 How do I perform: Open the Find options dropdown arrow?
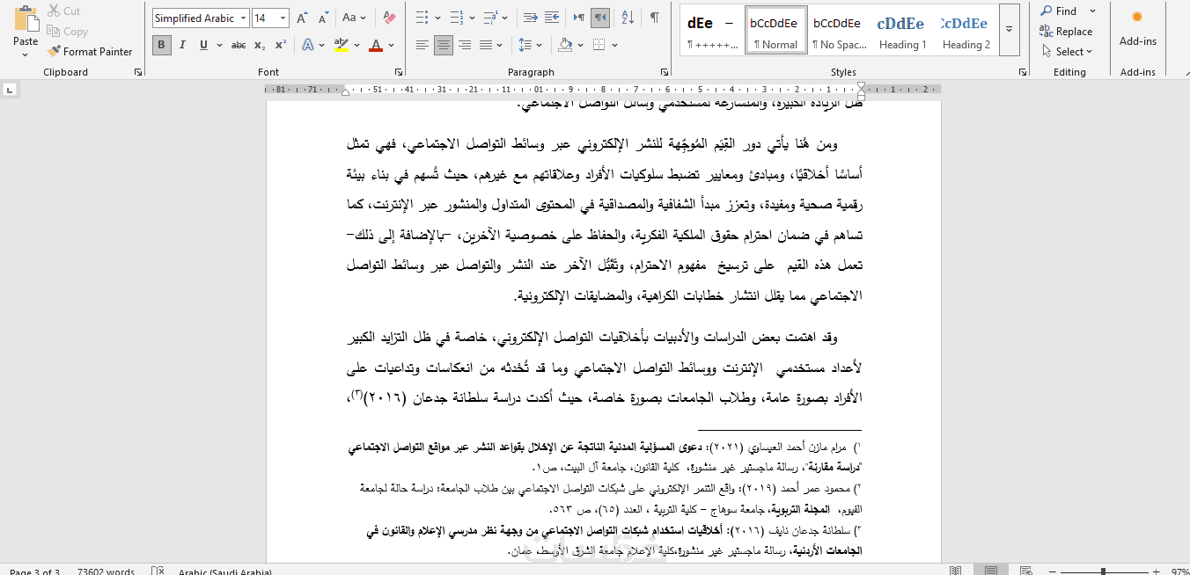[x=1092, y=11]
